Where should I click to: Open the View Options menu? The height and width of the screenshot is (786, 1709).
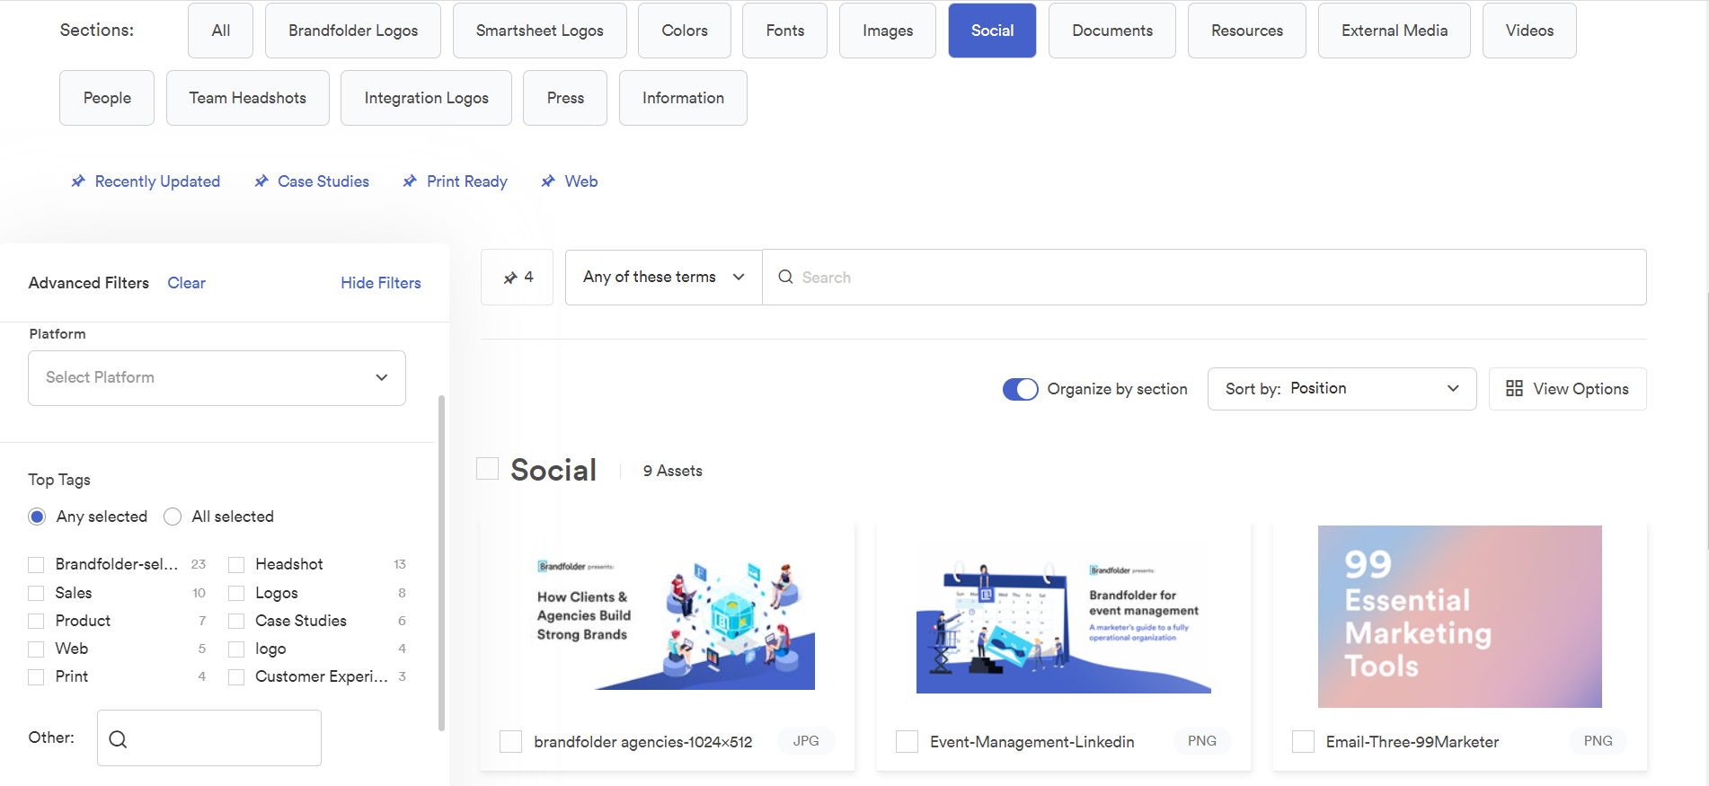[1567, 389]
